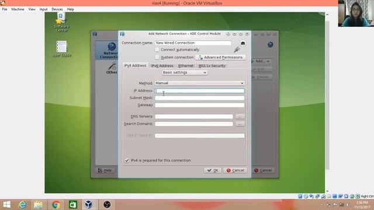Image resolution: width=374 pixels, height=210 pixels.
Task: Launch Internet Explorer from taskbar
Action: [22, 205]
